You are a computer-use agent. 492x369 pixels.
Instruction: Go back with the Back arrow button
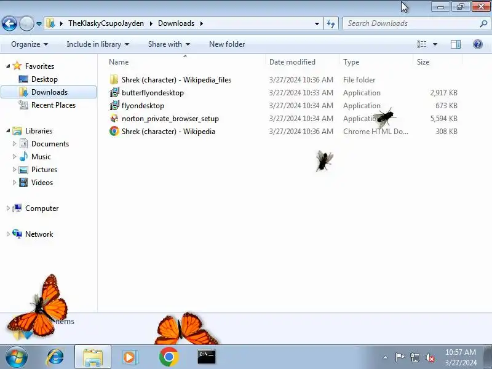click(x=9, y=23)
